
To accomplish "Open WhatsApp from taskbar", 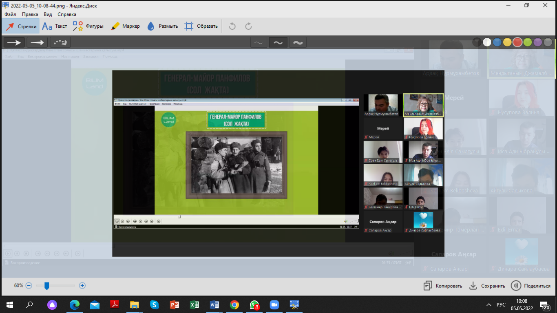I will (254, 304).
